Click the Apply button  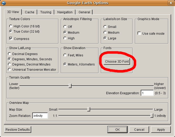161,129
